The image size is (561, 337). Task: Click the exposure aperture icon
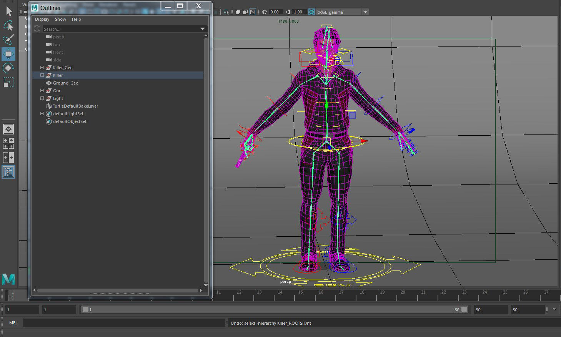265,12
